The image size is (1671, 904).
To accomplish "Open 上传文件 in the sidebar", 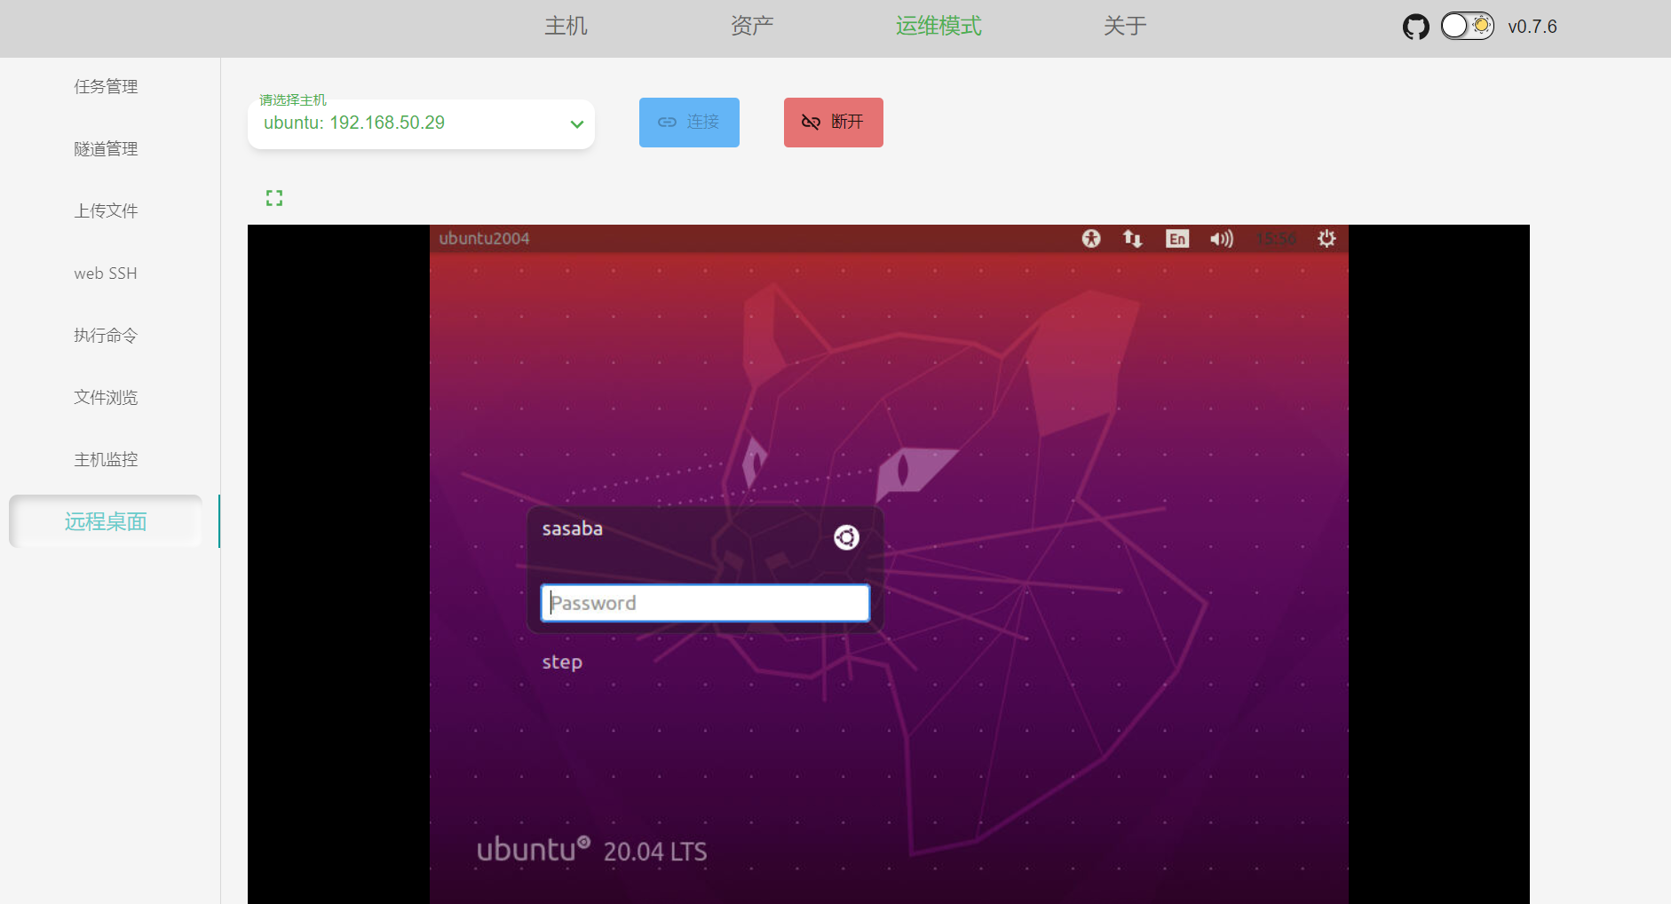I will coord(106,210).
